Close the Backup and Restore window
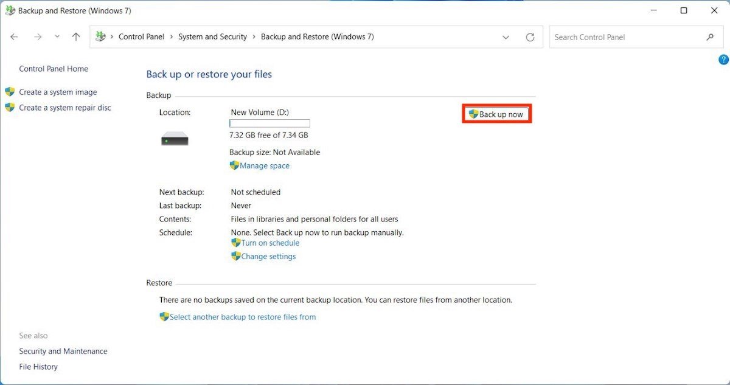730x385 pixels. [713, 10]
